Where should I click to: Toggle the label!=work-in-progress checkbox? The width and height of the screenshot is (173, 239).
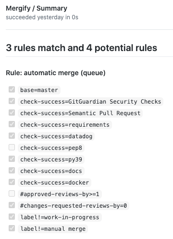point(12,217)
